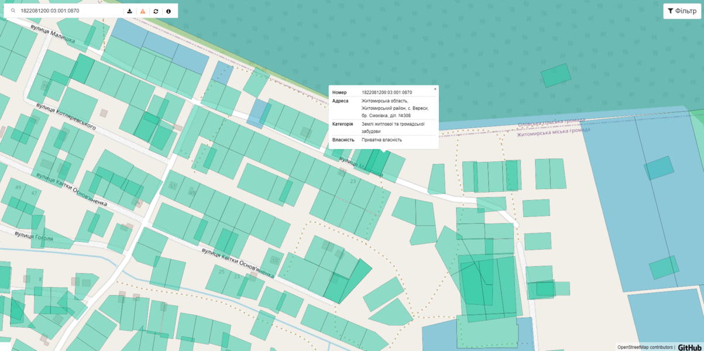Open the GitHub link
704x351 pixels.
point(689,347)
